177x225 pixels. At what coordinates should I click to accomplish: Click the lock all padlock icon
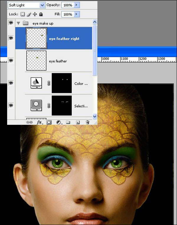pyautogui.click(x=41, y=14)
